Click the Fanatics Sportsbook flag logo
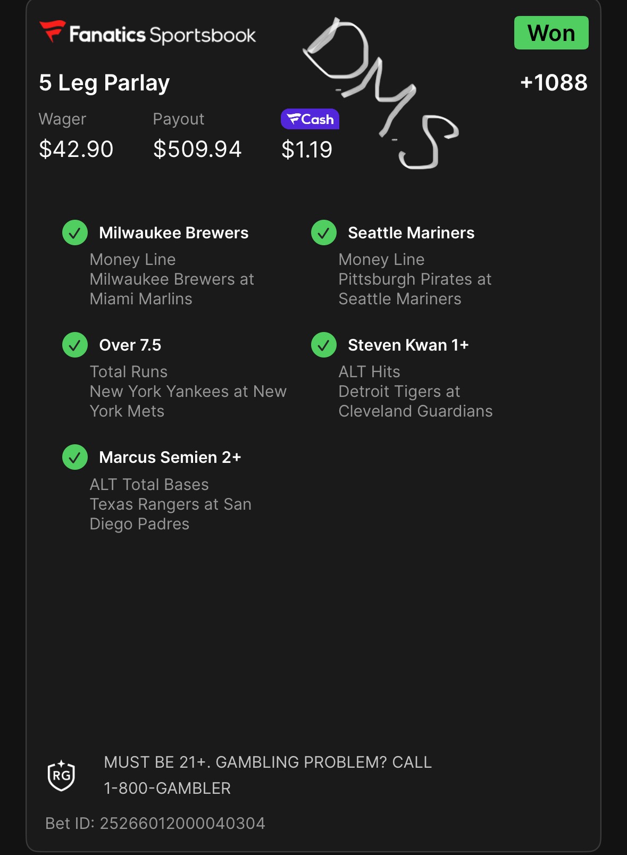627x855 pixels. (52, 31)
